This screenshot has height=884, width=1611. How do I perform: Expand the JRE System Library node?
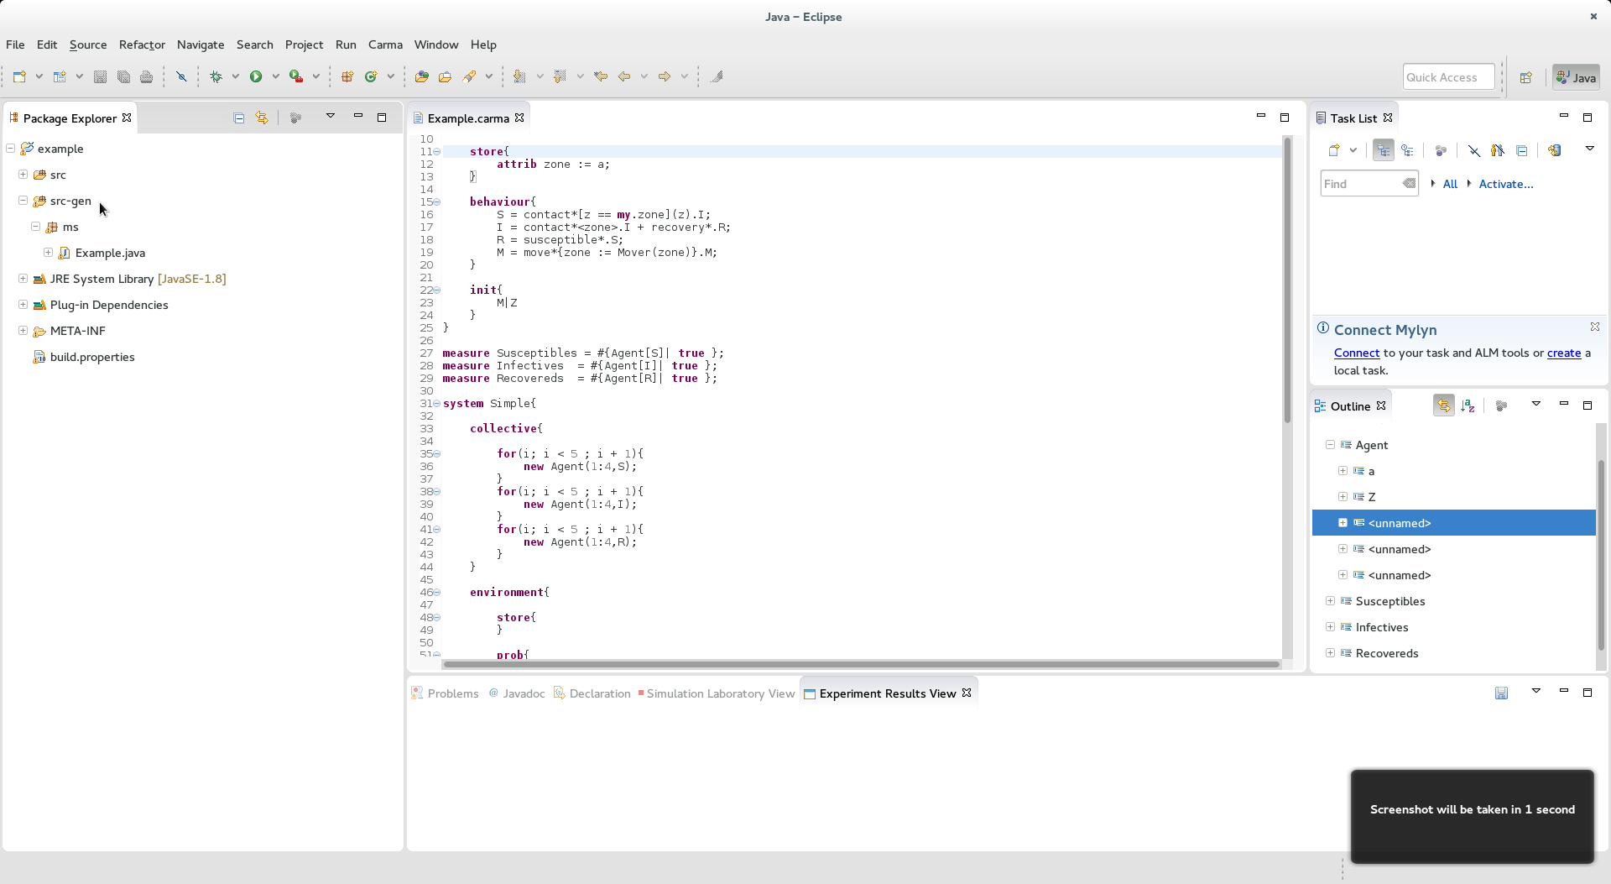(x=23, y=278)
